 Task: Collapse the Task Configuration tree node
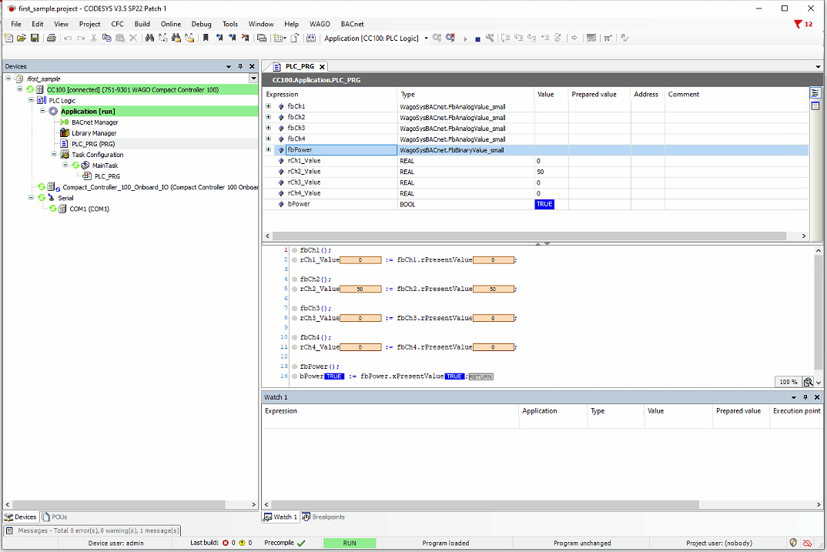[54, 155]
